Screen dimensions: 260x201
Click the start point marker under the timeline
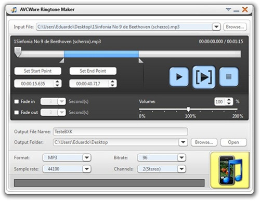coord(62,61)
